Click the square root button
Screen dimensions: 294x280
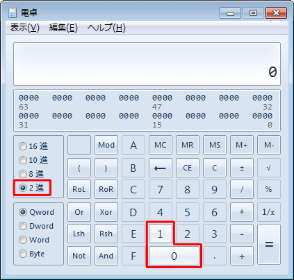point(269,168)
